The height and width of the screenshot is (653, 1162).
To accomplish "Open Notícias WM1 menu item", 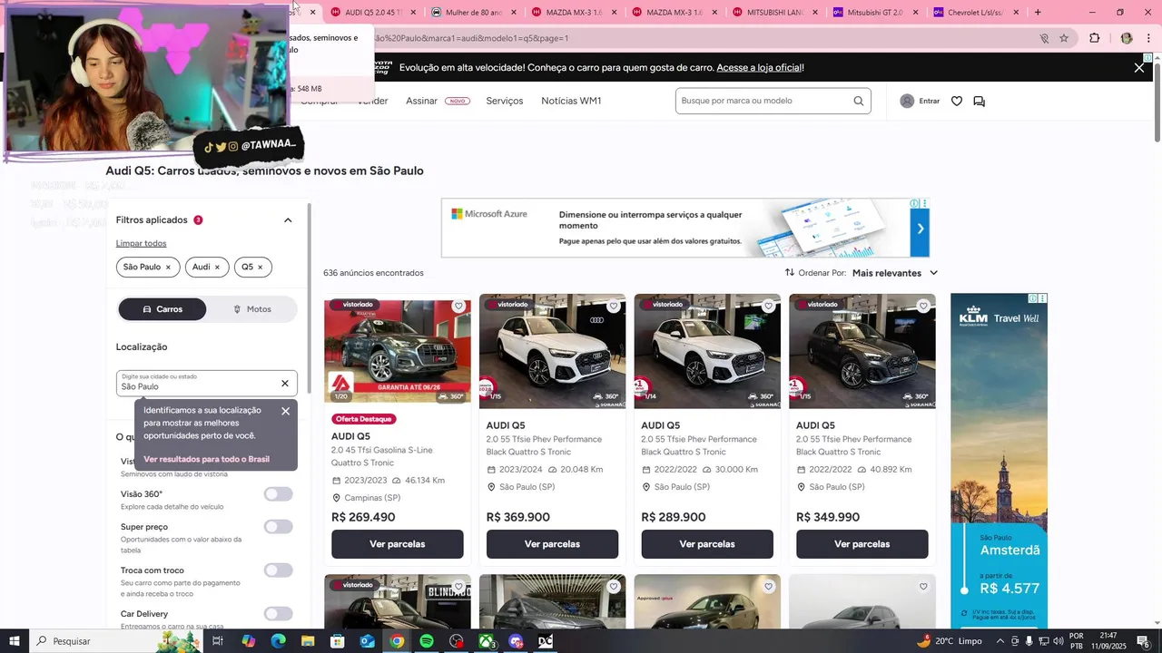I will [571, 101].
